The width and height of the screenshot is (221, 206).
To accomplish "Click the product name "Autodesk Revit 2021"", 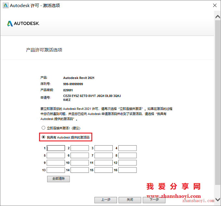I will [79, 78].
